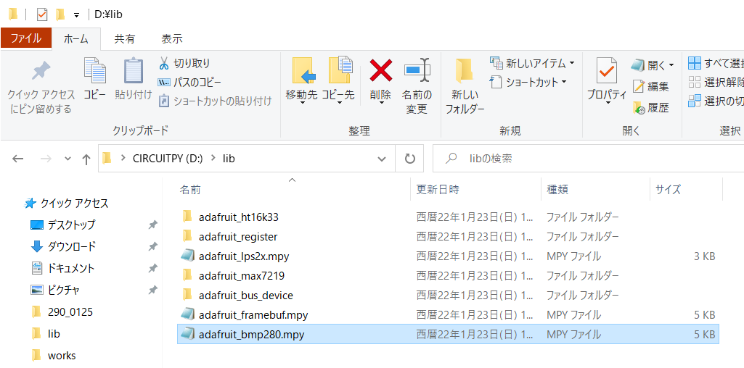Screen dimensions: 744x368
Task: Open the Recent Locations dropdown arrow
Action: 68,159
